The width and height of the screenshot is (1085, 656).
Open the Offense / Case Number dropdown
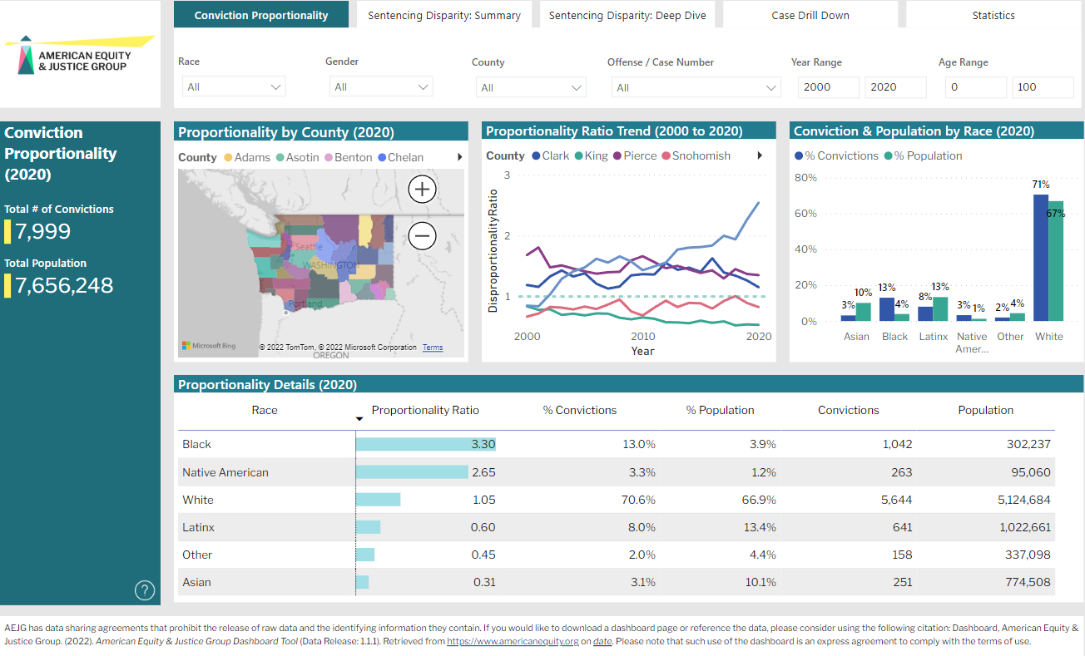click(696, 87)
